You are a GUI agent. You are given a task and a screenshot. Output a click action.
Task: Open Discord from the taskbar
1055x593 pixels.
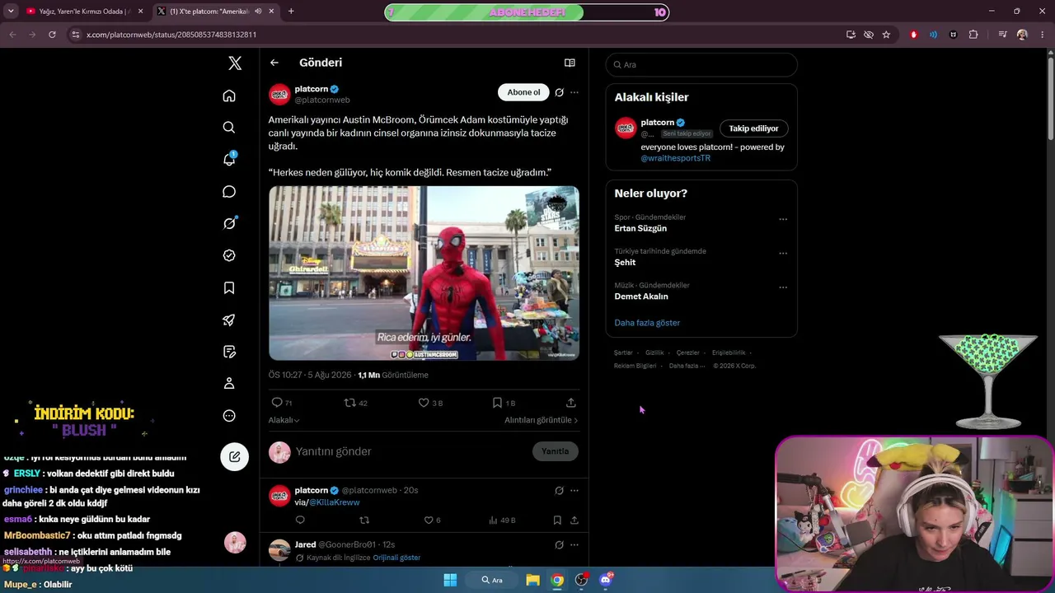[606, 580]
